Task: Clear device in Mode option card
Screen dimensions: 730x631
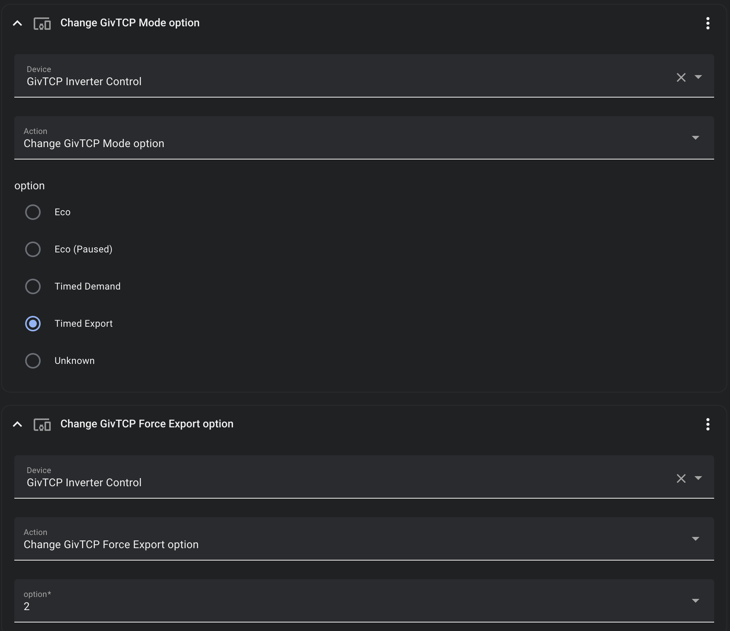Action: click(681, 77)
